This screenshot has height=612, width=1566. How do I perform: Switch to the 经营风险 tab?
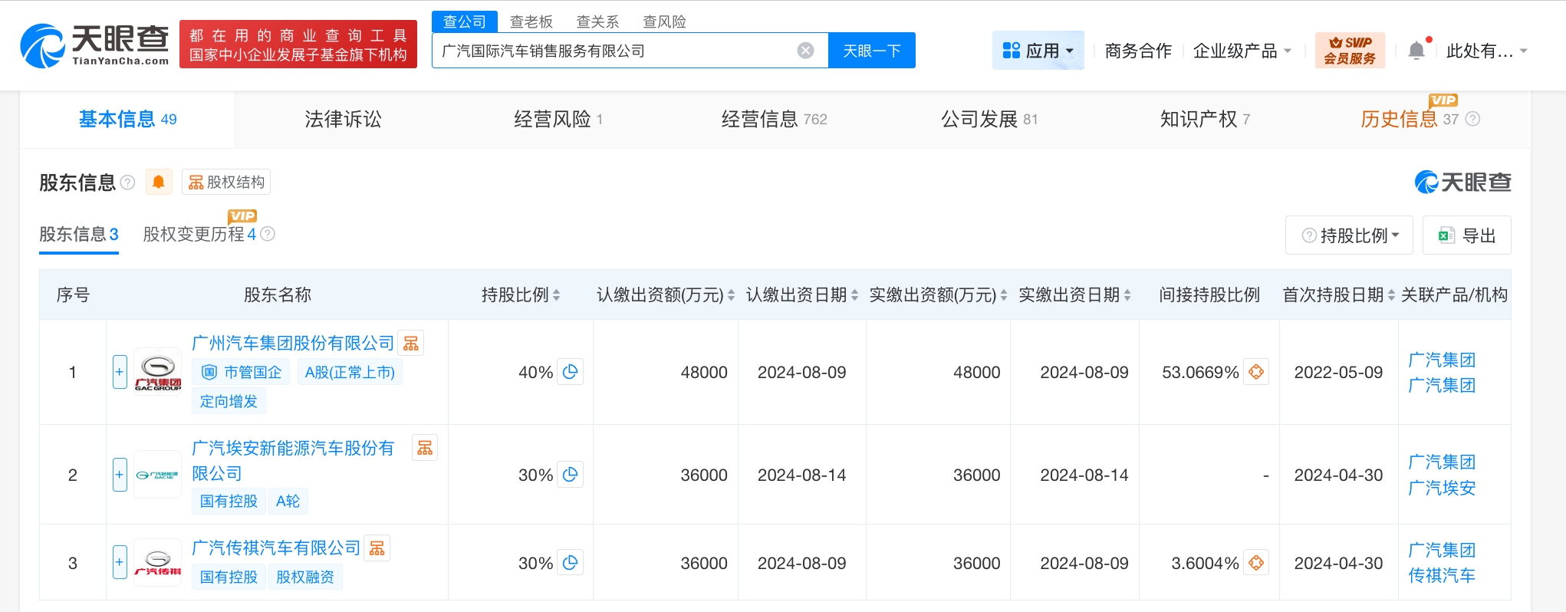[x=558, y=119]
